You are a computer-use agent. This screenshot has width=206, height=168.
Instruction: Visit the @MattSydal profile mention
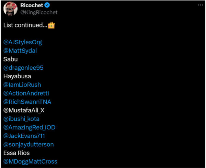click(x=20, y=51)
